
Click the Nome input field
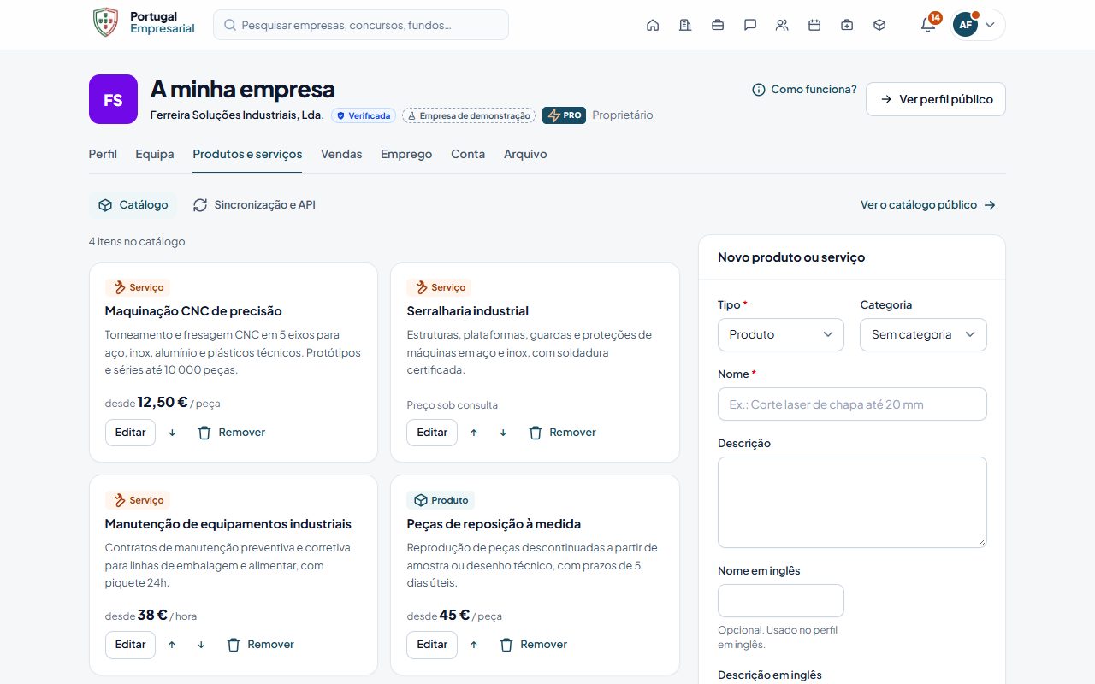coord(852,404)
